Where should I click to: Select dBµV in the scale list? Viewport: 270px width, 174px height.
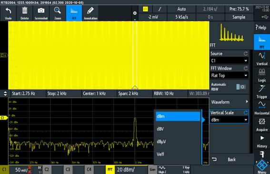[178, 142]
